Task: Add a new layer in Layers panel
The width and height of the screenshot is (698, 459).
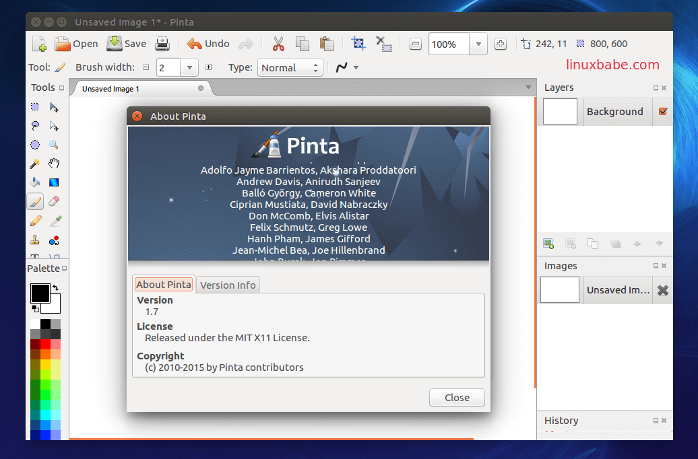Action: (548, 244)
